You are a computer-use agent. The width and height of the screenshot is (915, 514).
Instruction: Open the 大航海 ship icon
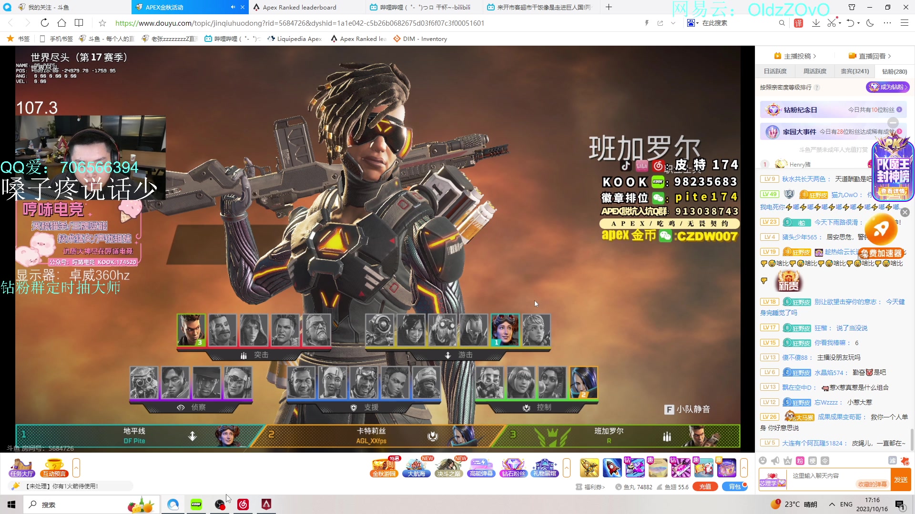tap(417, 467)
